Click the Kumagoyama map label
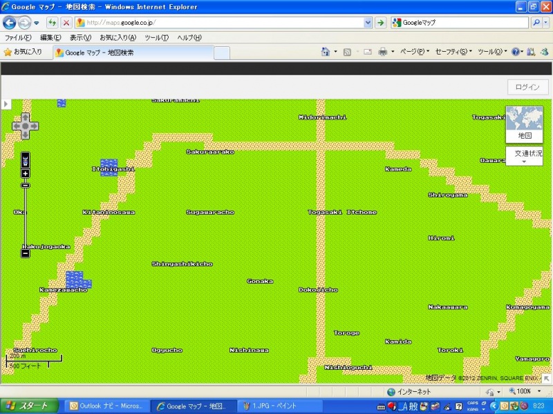This screenshot has height=414, width=553. coord(527,307)
